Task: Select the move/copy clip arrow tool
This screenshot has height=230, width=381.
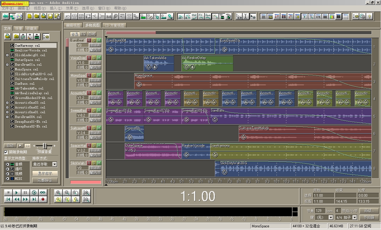Action: tap(253, 16)
